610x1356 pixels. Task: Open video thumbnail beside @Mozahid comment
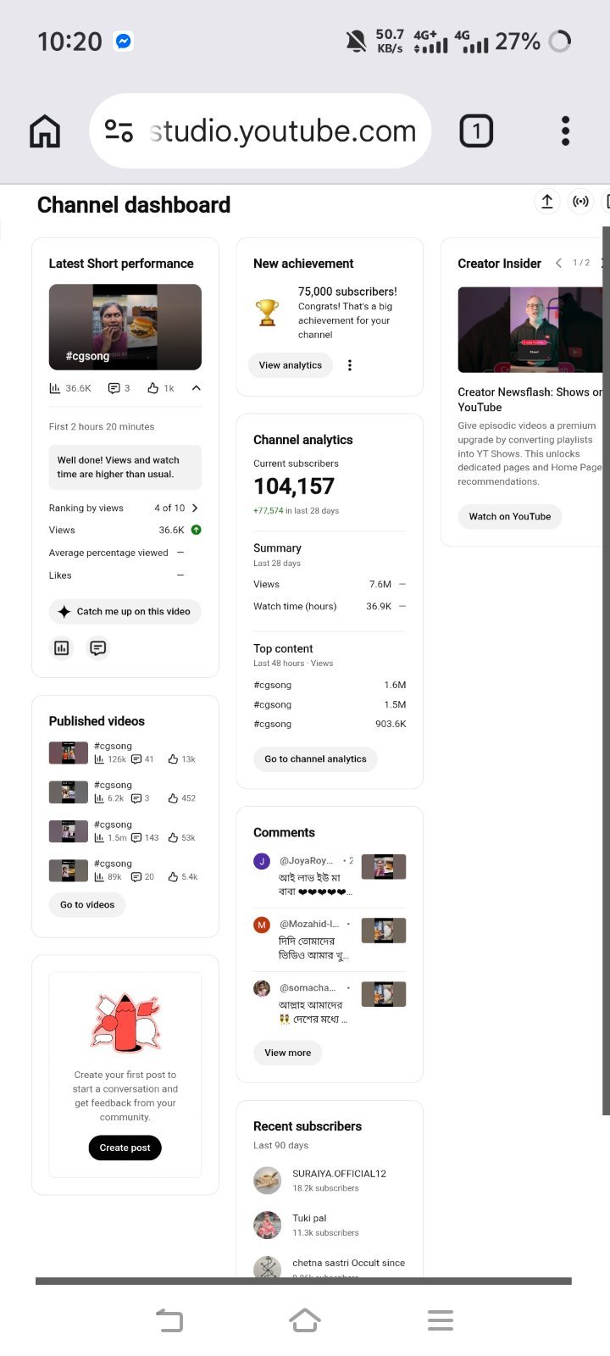384,931
